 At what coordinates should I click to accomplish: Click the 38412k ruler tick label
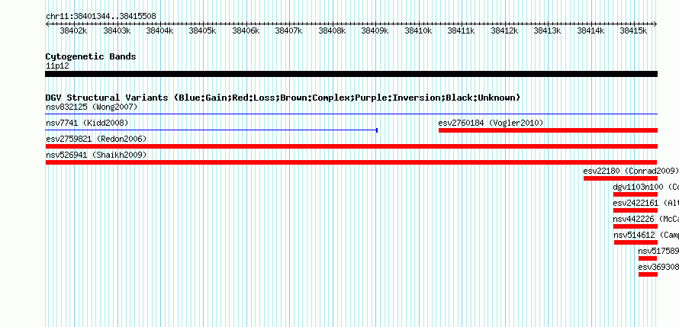click(x=504, y=30)
